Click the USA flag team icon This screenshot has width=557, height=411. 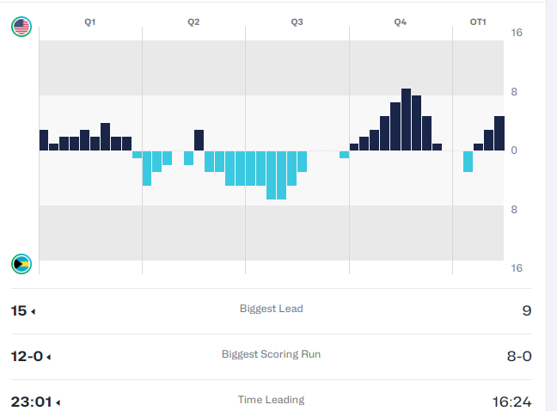pos(21,27)
